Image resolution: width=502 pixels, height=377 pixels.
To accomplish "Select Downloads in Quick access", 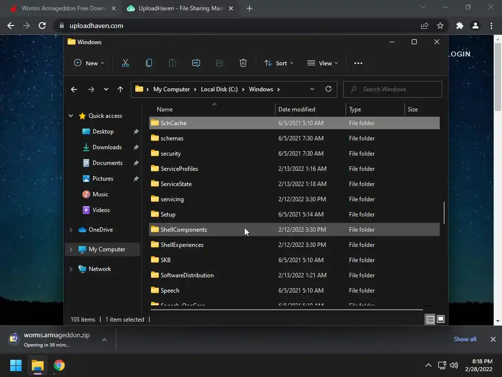I will click(107, 147).
